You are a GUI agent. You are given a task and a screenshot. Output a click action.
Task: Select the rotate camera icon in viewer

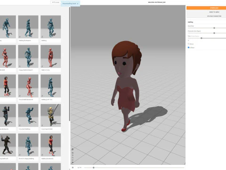[x=73, y=153]
